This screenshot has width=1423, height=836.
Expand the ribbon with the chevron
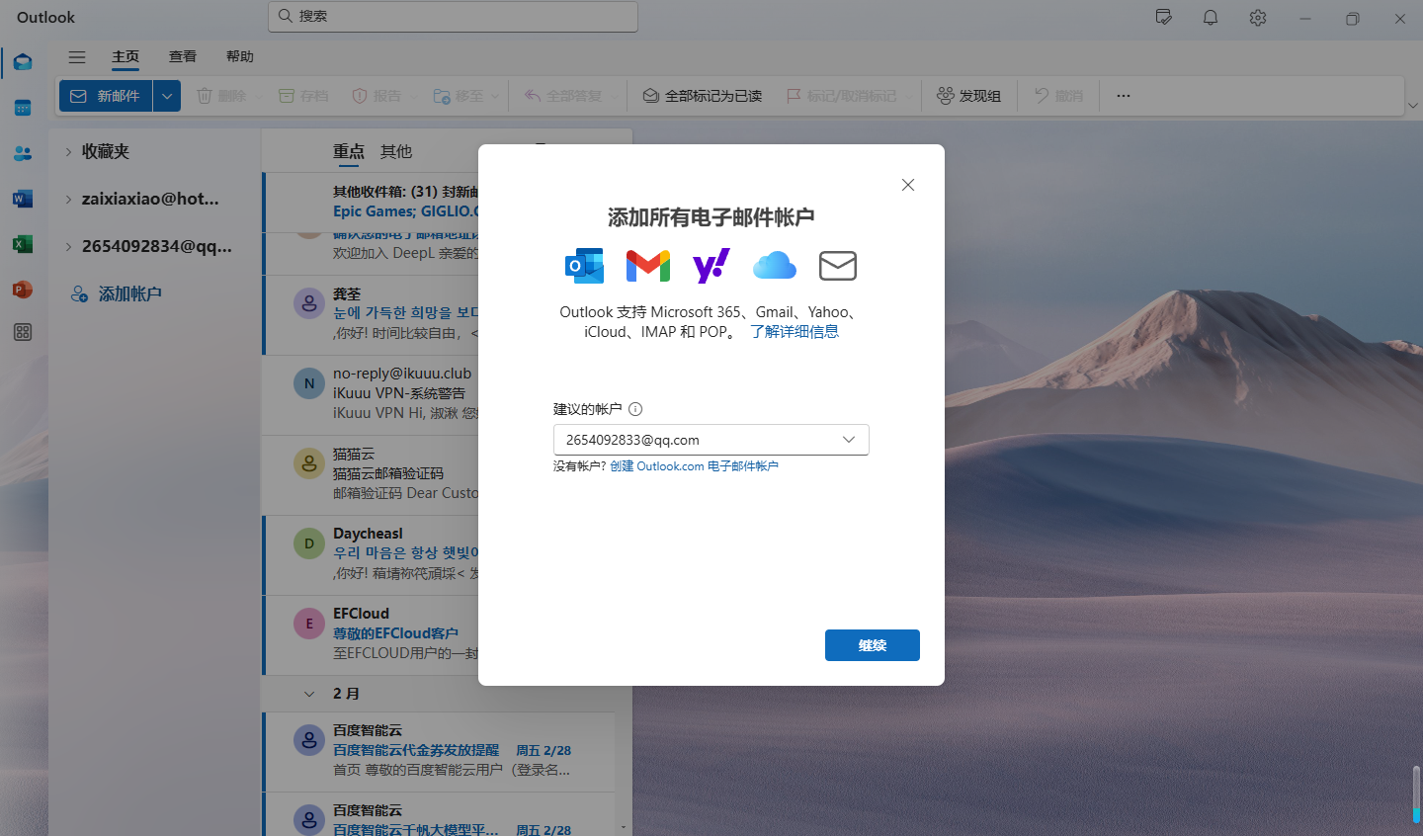click(x=1412, y=105)
